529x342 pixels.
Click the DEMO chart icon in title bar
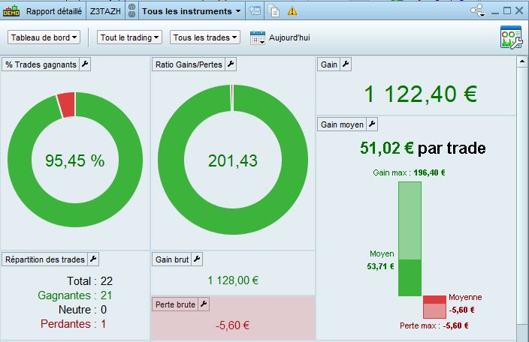click(x=11, y=11)
